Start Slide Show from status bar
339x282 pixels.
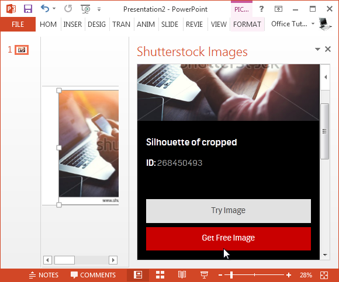pos(204,275)
